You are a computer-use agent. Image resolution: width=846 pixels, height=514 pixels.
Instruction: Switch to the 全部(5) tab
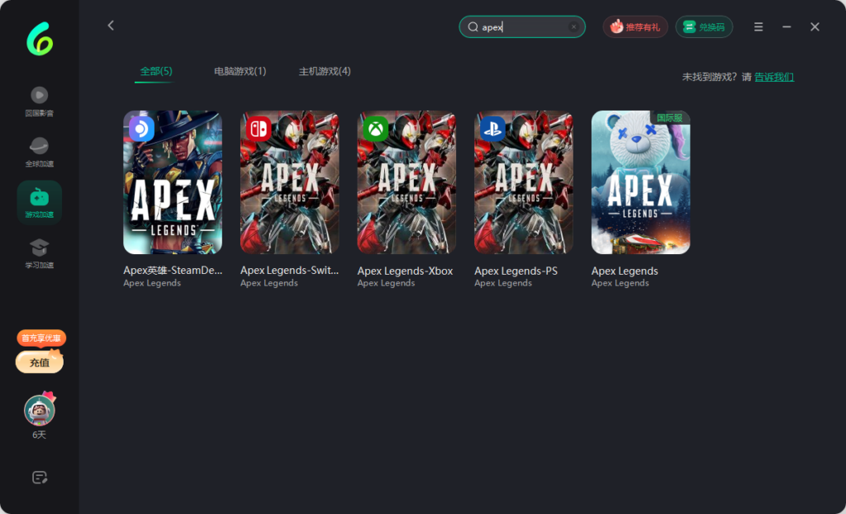tap(156, 72)
